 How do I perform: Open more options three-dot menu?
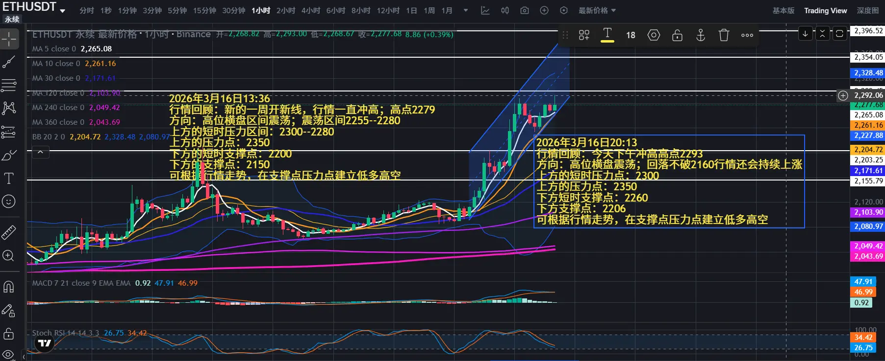pyautogui.click(x=747, y=35)
